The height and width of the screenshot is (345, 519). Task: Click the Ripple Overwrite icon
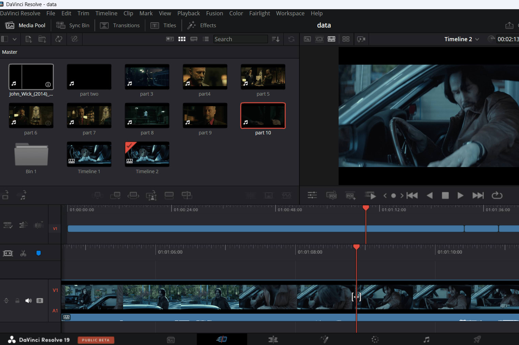pos(133,195)
